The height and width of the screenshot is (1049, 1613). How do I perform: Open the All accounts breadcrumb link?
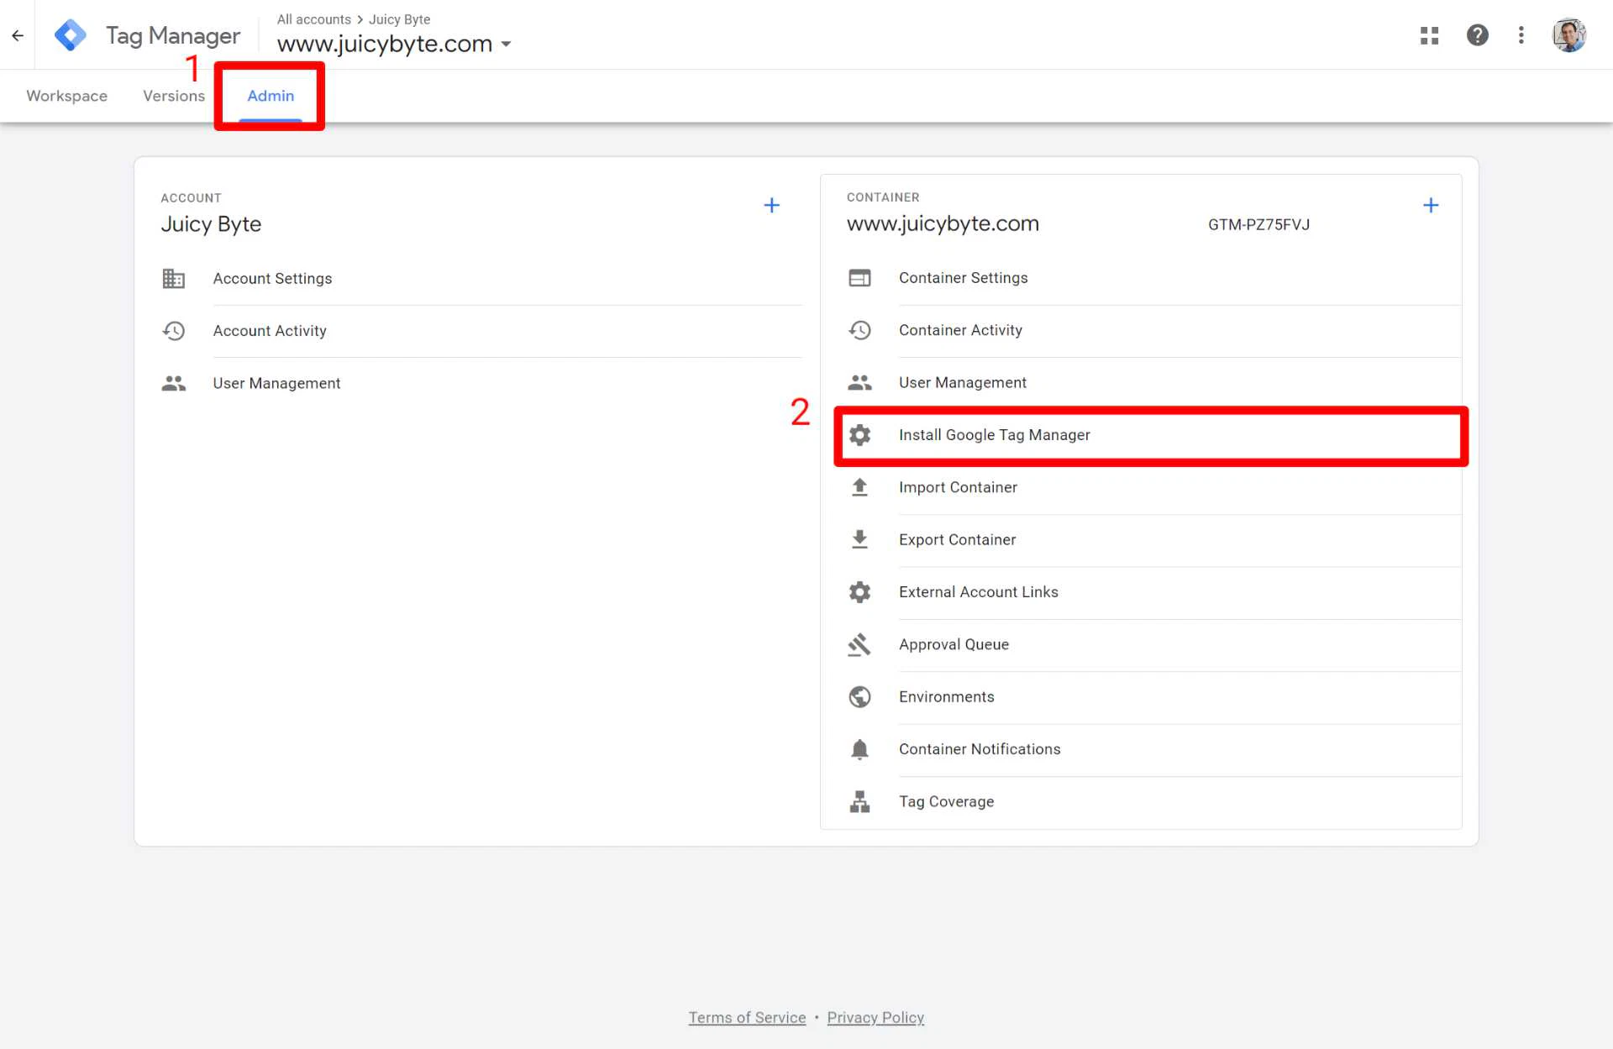pos(313,19)
